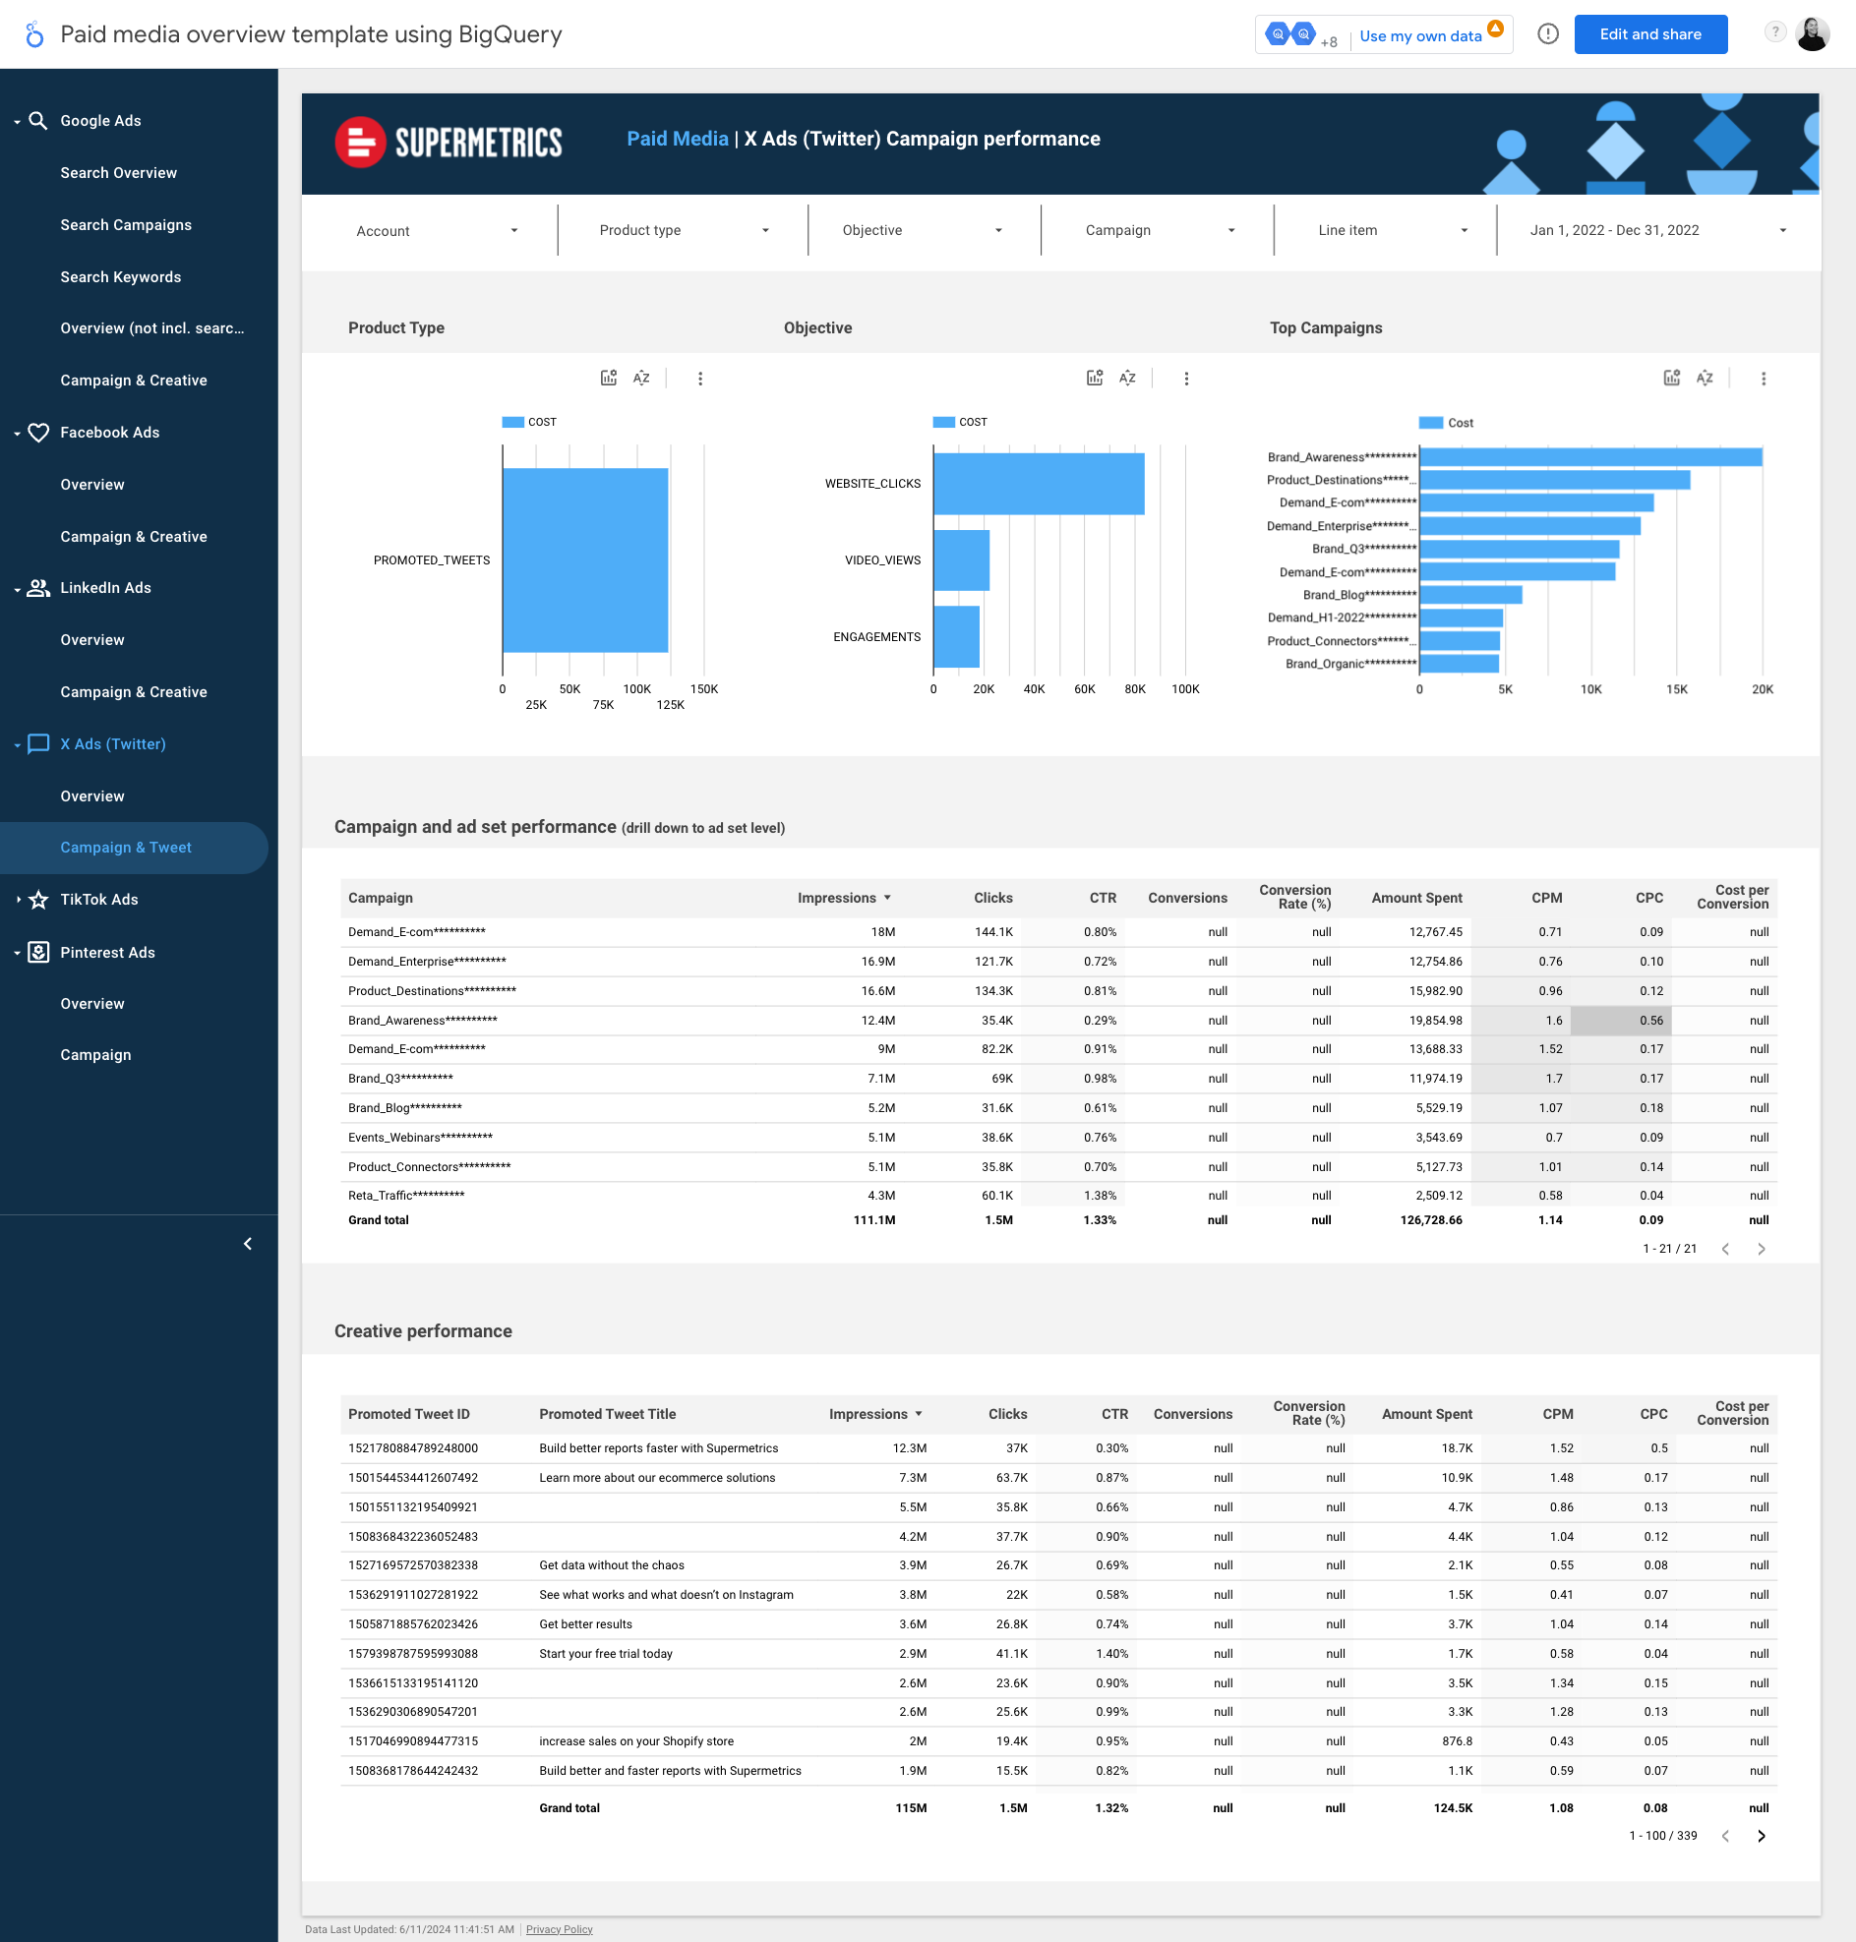
Task: Click the Edit and share button
Action: point(1649,34)
